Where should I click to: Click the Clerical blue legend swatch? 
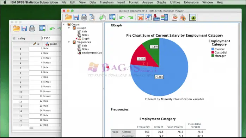213,49
